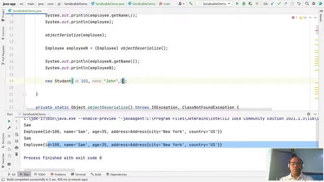Viewport: 324px width, 182px height.
Task: Open IDE settings gear in top toolbar
Action: tap(314, 4)
